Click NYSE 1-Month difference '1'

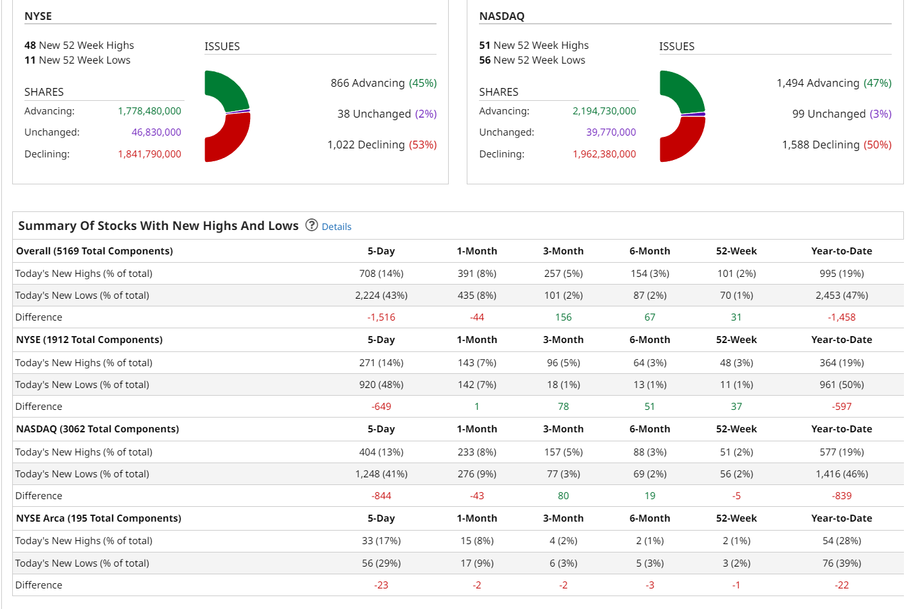pyautogui.click(x=477, y=407)
